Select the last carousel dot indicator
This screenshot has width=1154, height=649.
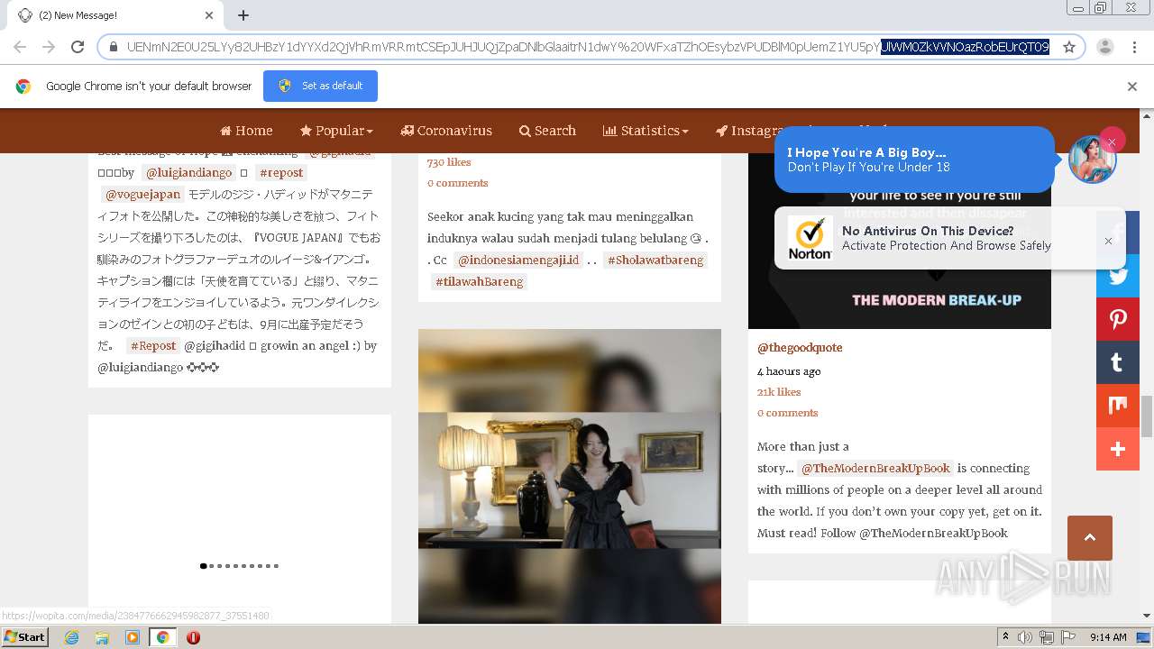pos(276,566)
